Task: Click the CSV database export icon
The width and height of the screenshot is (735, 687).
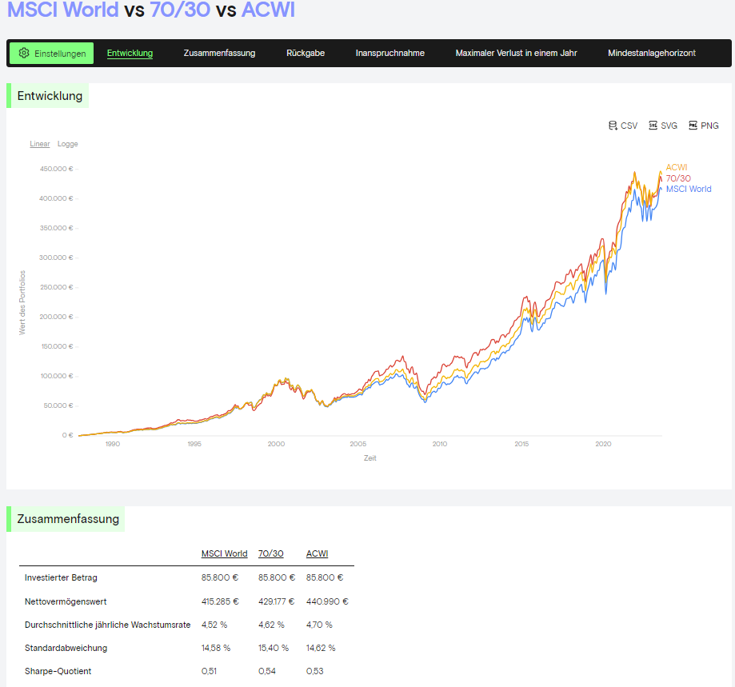Action: click(x=613, y=125)
